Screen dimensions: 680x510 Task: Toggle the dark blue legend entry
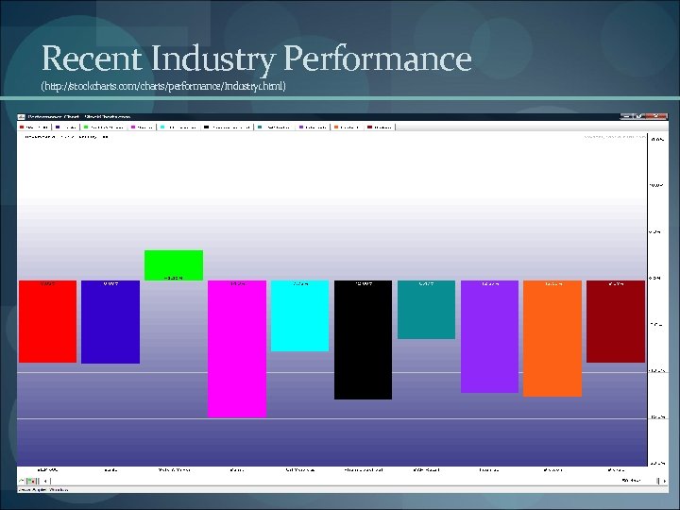66,127
